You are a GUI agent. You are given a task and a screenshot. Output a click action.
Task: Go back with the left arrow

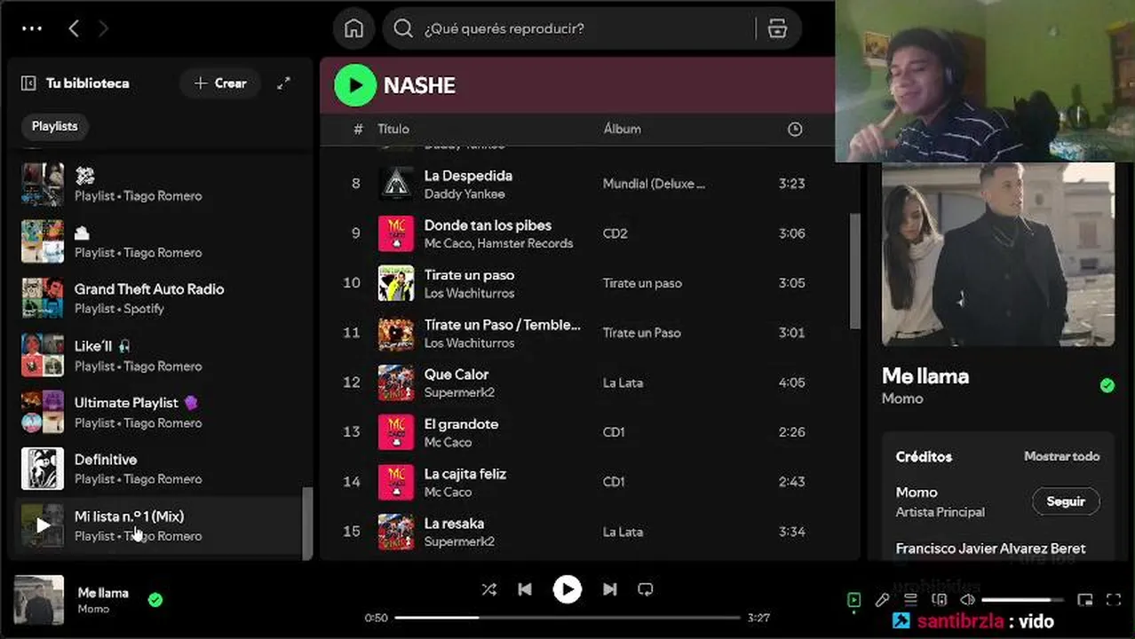pyautogui.click(x=74, y=28)
